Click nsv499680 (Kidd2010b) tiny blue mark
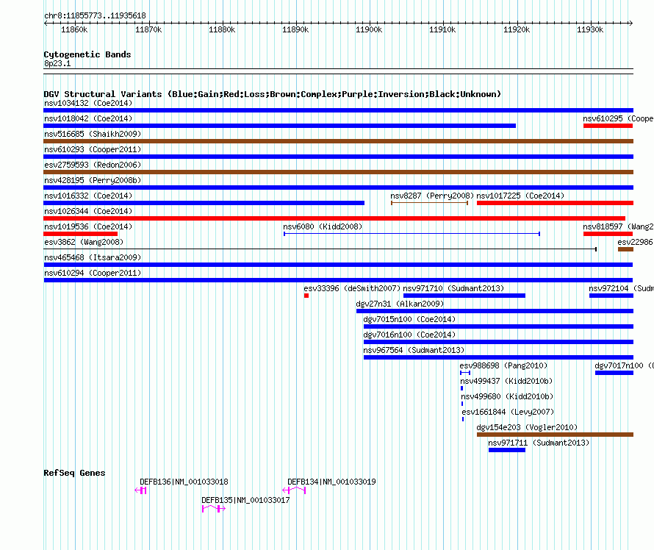Viewport: 654px width, 550px height. tap(462, 404)
